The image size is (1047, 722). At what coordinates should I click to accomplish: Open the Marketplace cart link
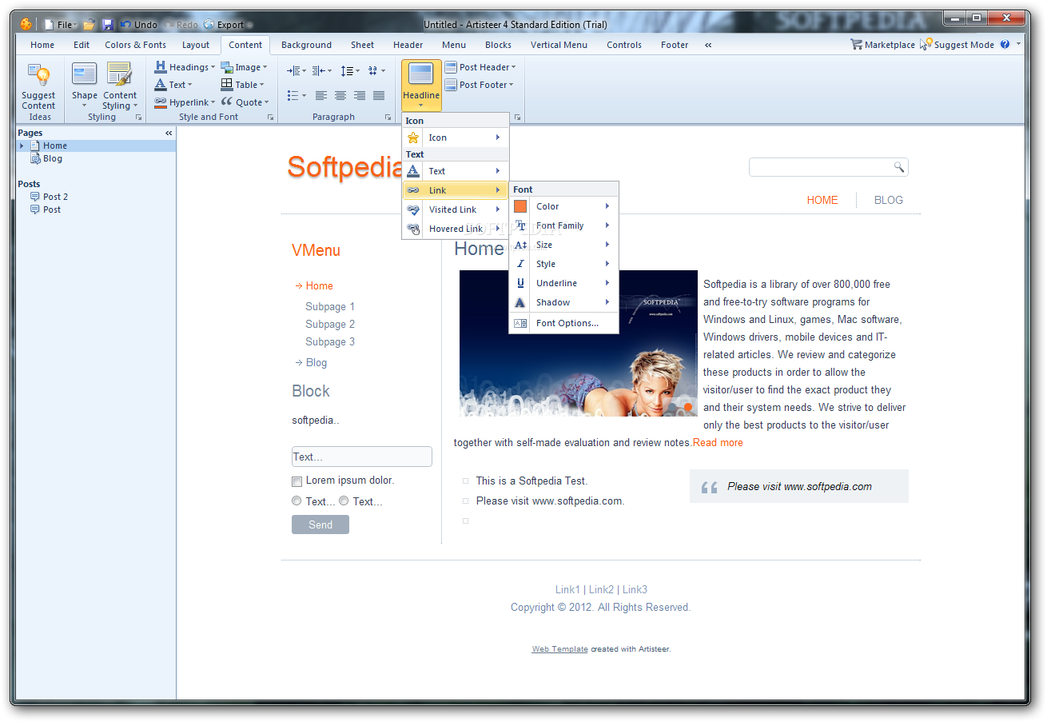[883, 45]
